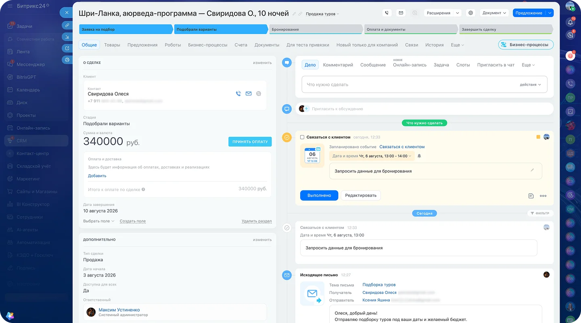Select the Комментарий activity tab
Image resolution: width=581 pixels, height=323 pixels.
coord(338,65)
